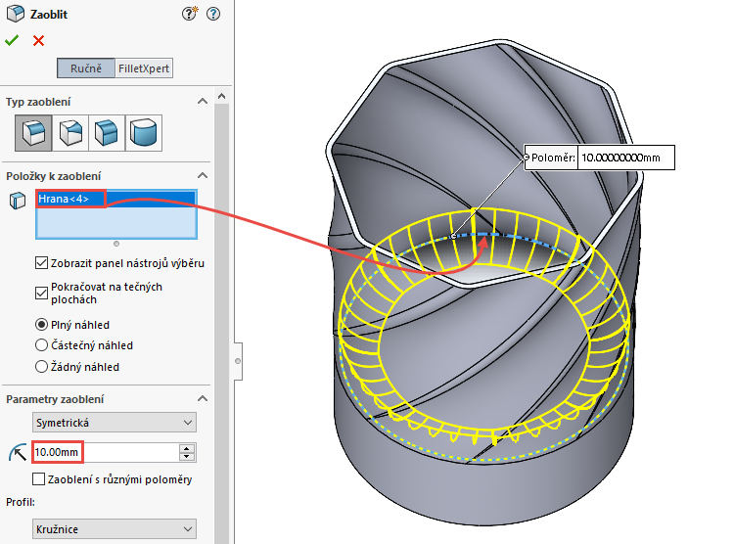Confirm fillet with green checkmark
This screenshot has width=734, height=544.
click(x=12, y=41)
